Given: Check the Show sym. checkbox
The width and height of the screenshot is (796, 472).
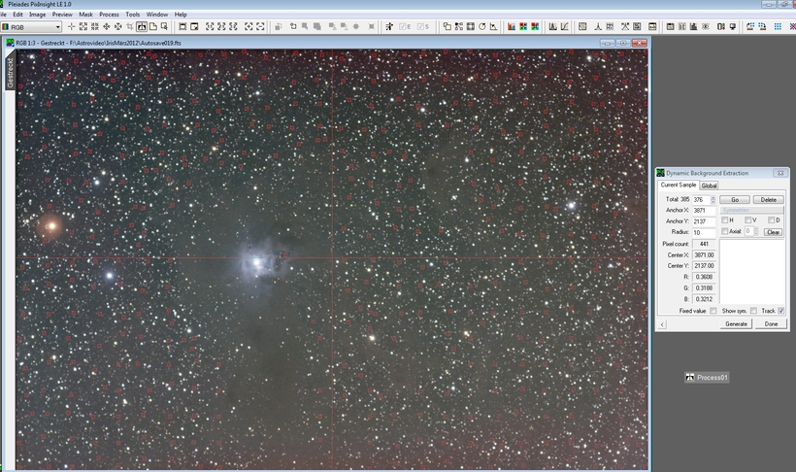Looking at the screenshot, I should tap(753, 311).
